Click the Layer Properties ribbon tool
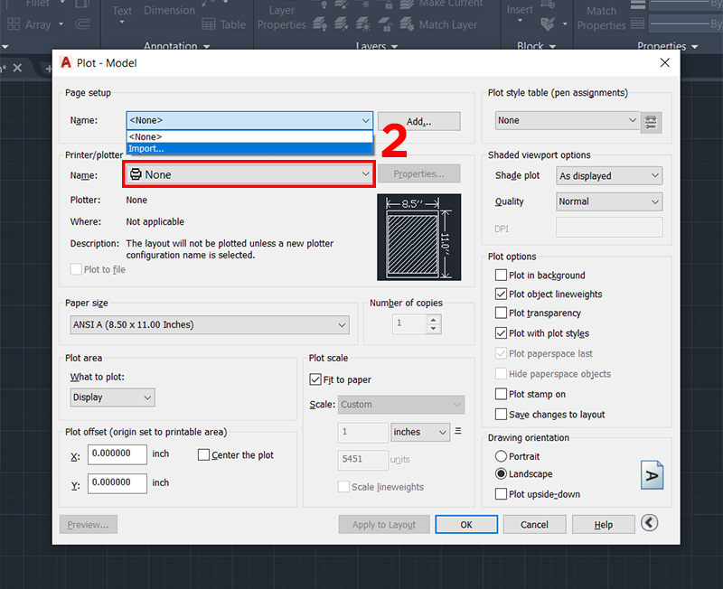This screenshot has width=723, height=589. [281, 18]
